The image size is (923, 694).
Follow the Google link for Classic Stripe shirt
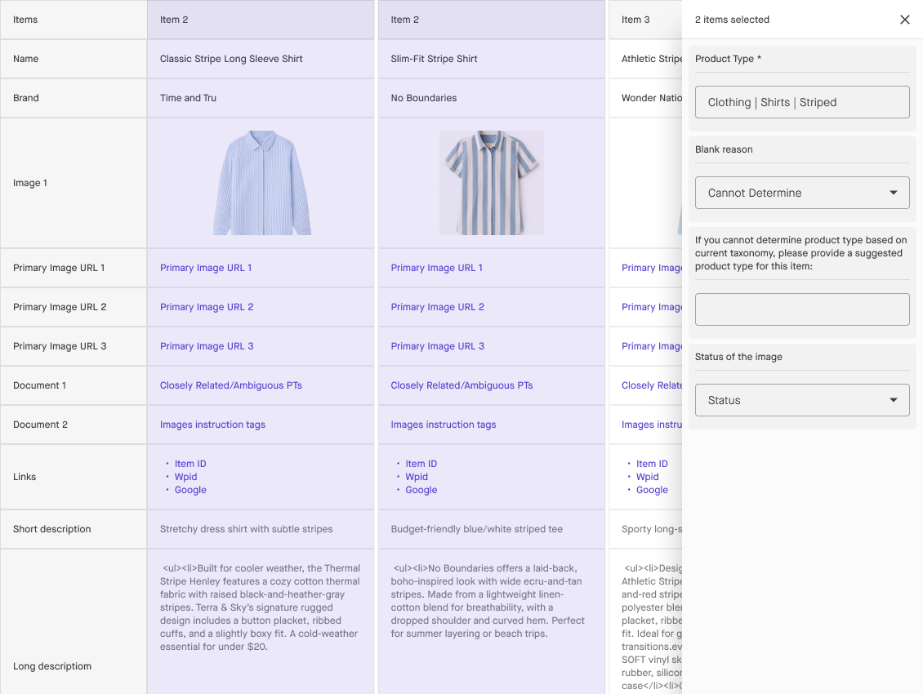point(190,490)
